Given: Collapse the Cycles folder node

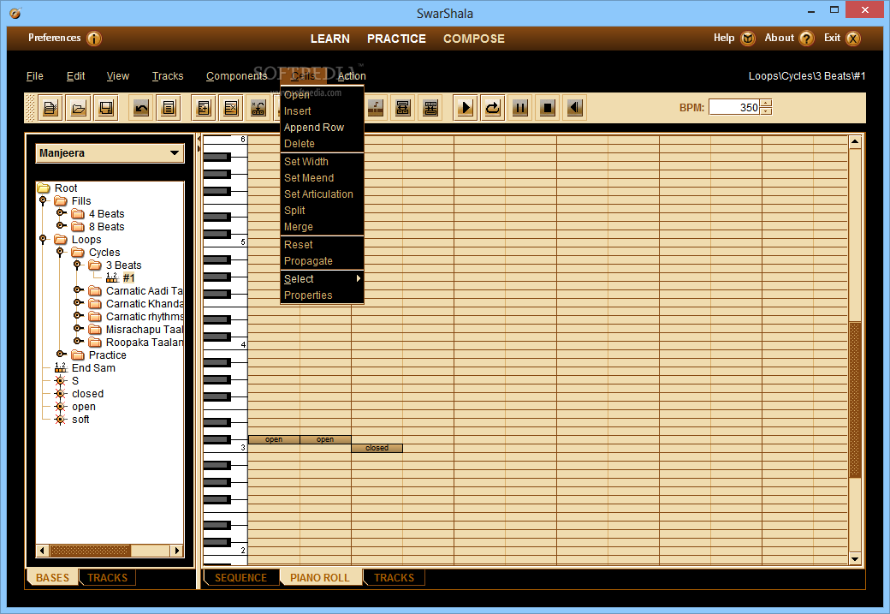Looking at the screenshot, I should 60,252.
